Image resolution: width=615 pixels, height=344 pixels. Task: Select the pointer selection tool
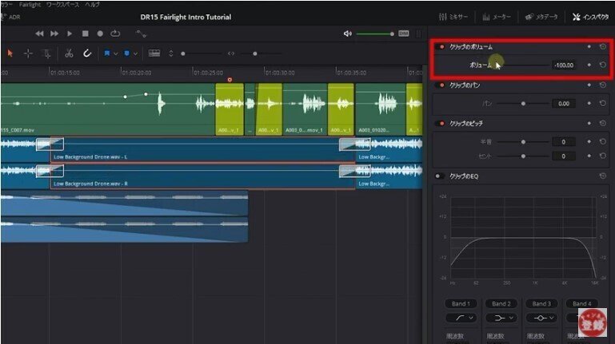(10, 53)
